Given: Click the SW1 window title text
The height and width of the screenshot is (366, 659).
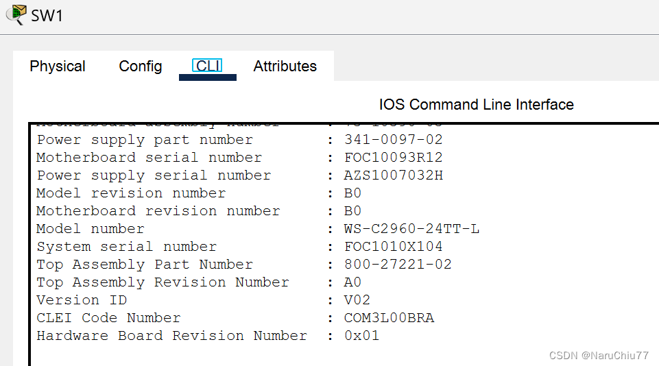Looking at the screenshot, I should click(47, 16).
